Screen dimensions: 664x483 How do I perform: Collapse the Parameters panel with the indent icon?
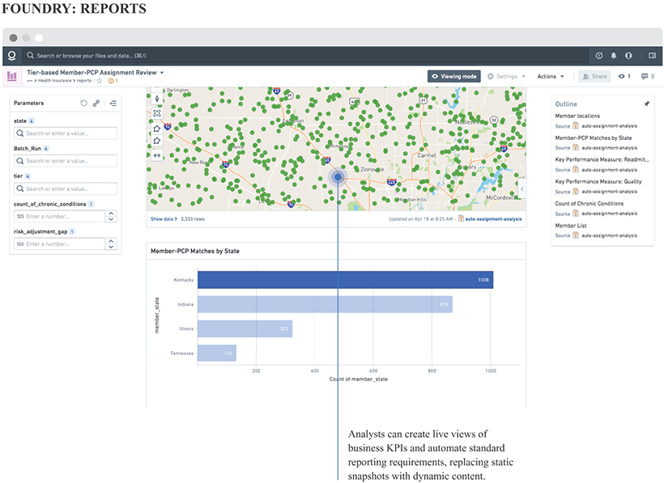[x=113, y=104]
